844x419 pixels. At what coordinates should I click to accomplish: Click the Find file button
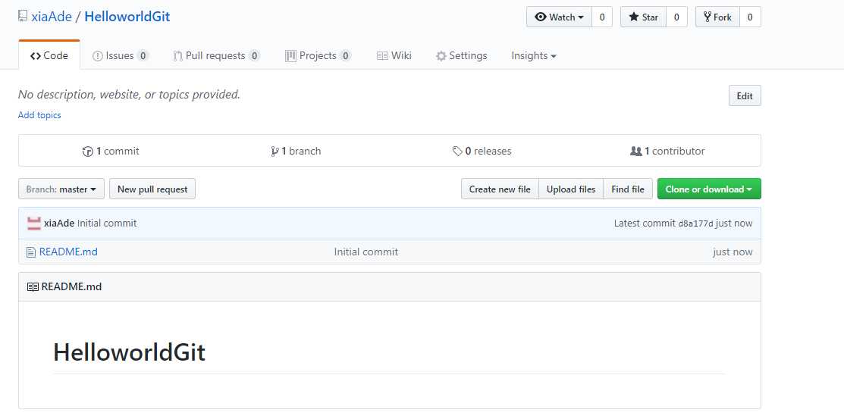[x=628, y=189]
